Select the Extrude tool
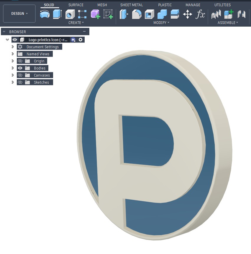 point(58,14)
